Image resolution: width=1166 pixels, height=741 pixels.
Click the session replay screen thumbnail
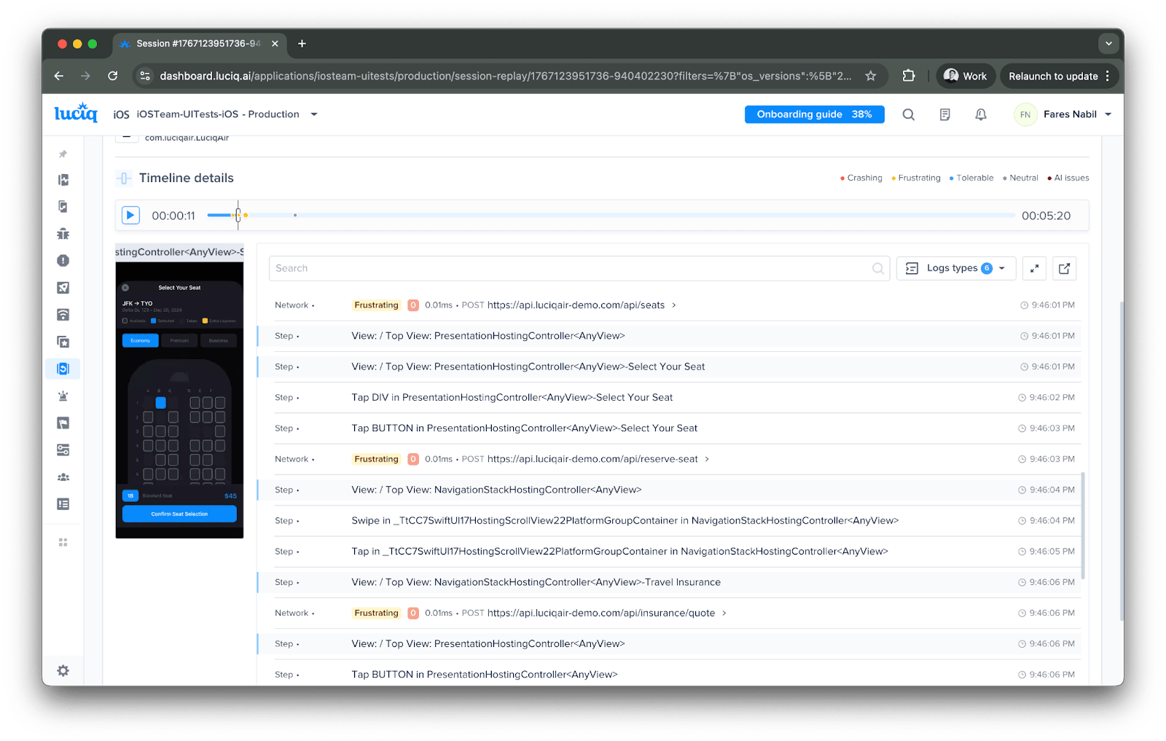179,400
